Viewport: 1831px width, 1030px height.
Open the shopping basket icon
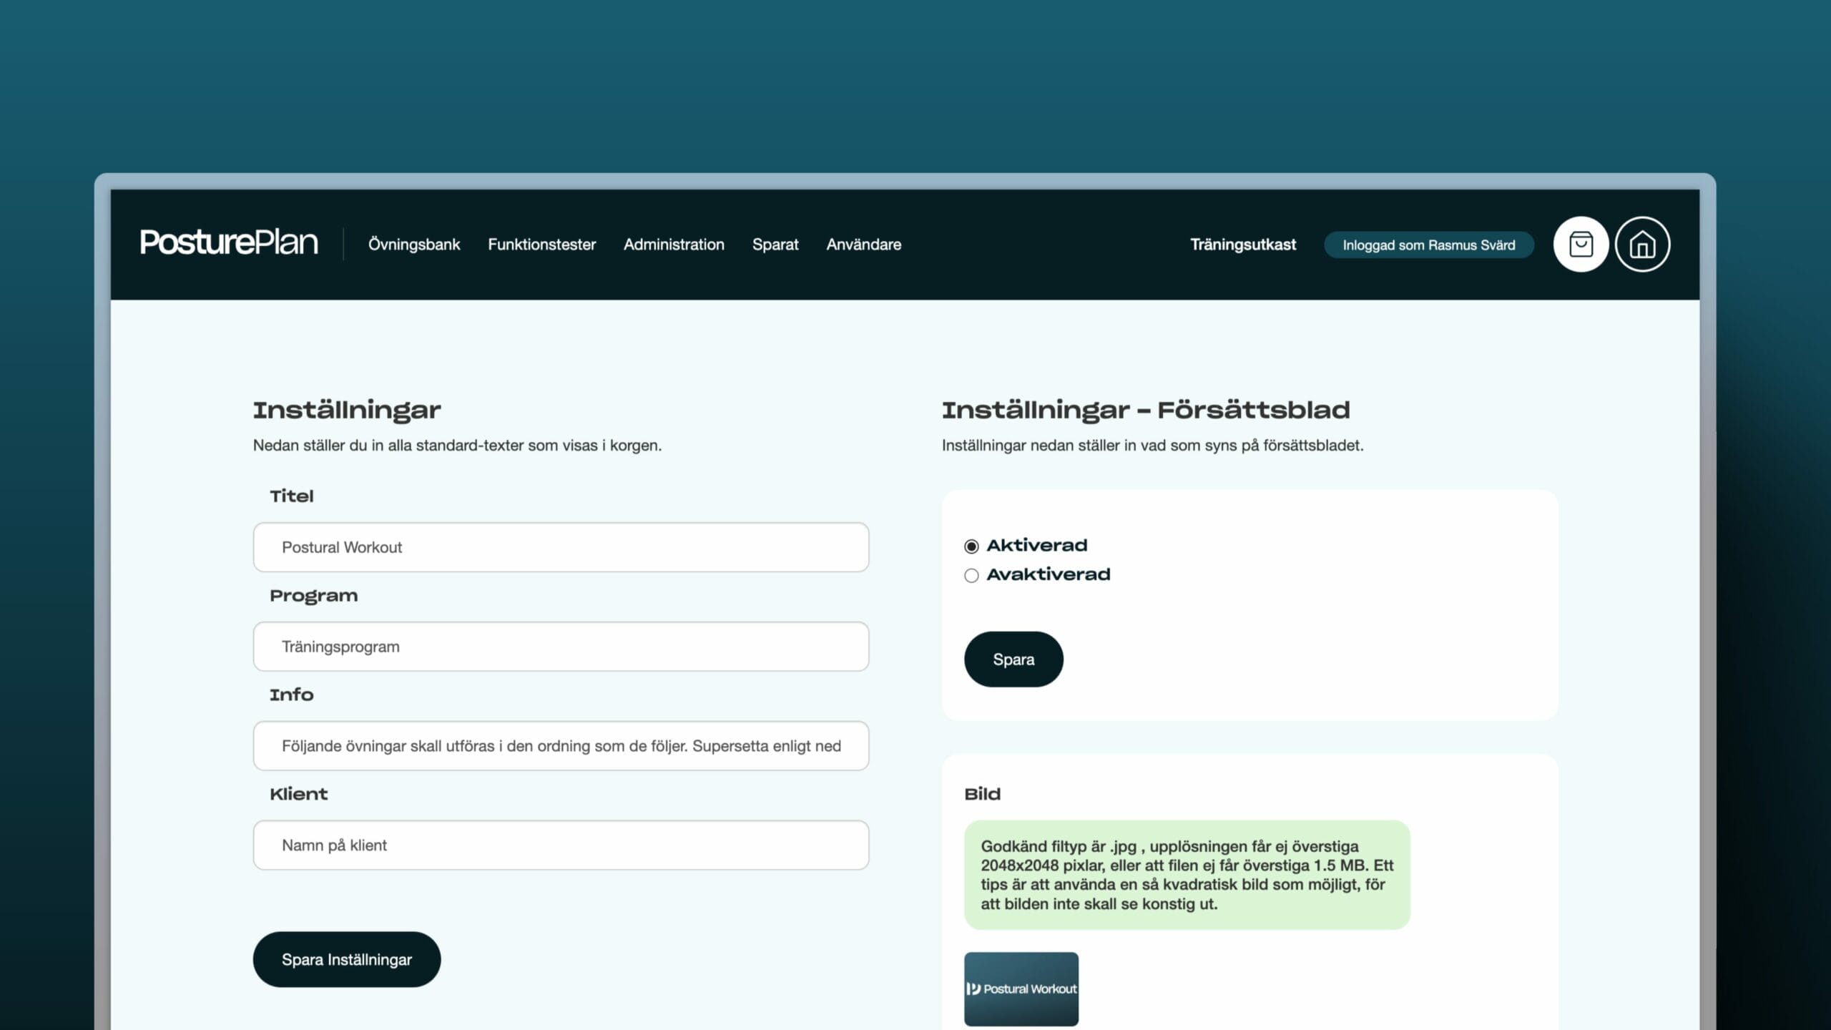pos(1581,245)
